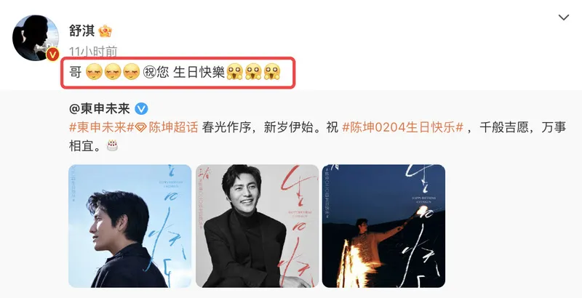Viewport: 582px width, 298px height.
Task: Open the @東申未来 account link
Action: point(100,109)
